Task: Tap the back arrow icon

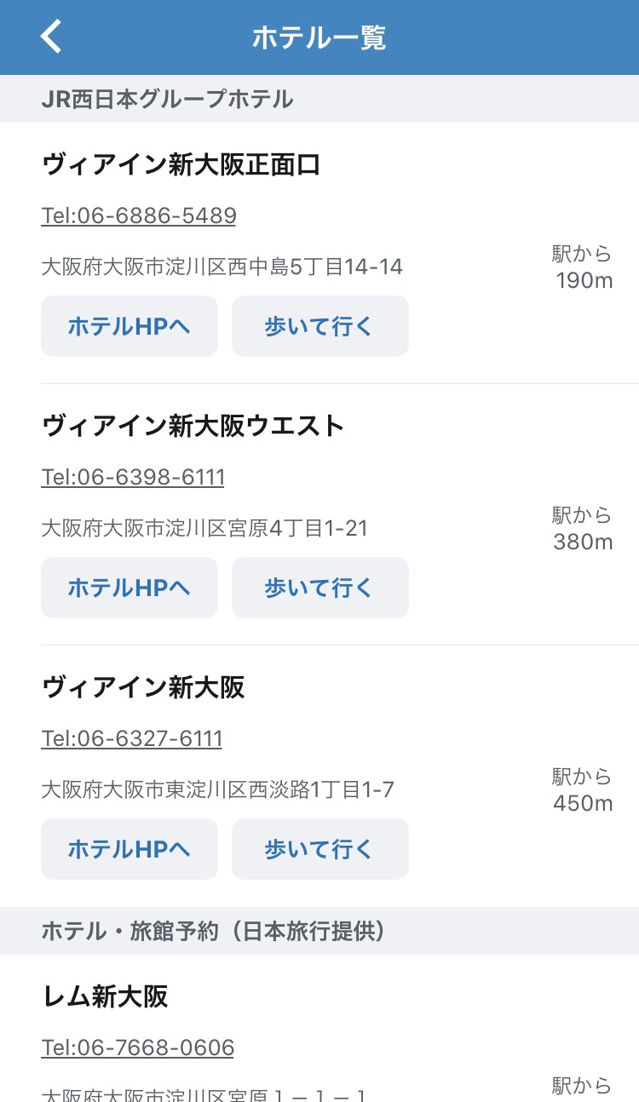Action: pos(51,37)
